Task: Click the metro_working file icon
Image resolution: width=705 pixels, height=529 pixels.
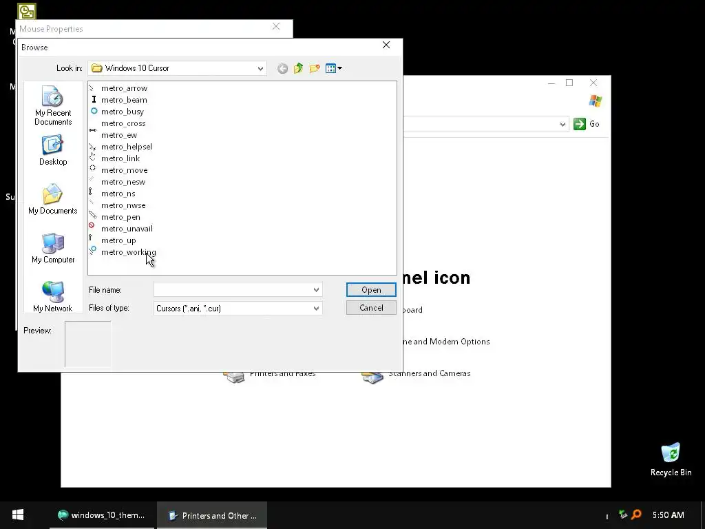Action: coord(93,250)
